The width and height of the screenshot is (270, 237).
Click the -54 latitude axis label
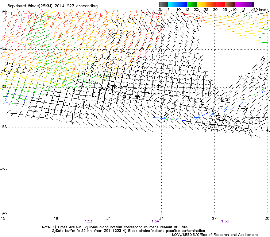click(3, 86)
